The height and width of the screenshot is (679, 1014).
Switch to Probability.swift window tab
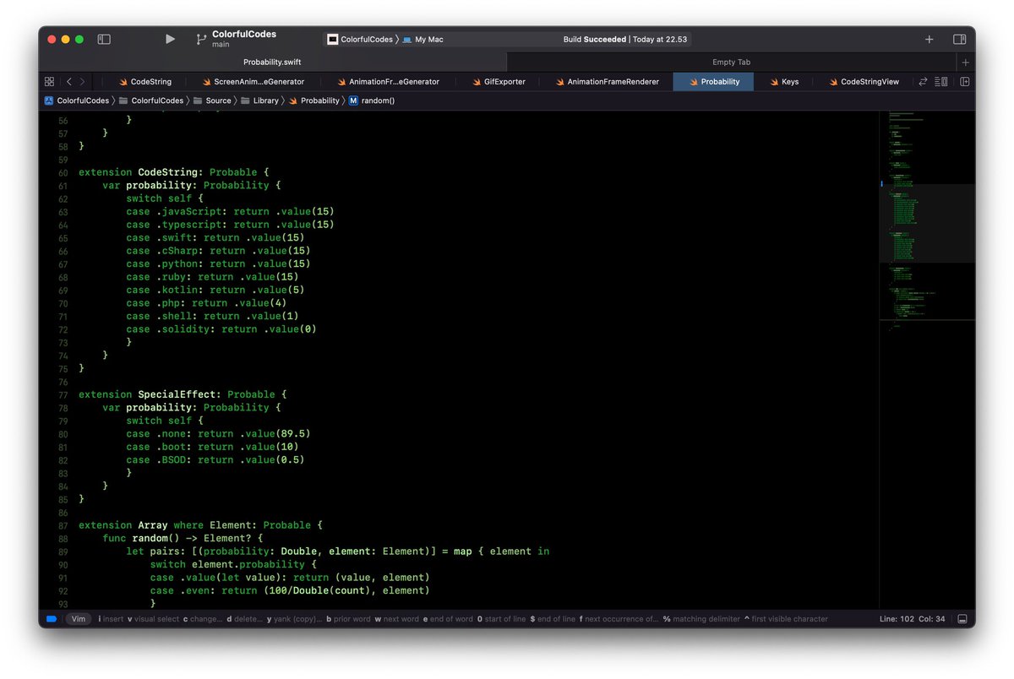pos(272,62)
